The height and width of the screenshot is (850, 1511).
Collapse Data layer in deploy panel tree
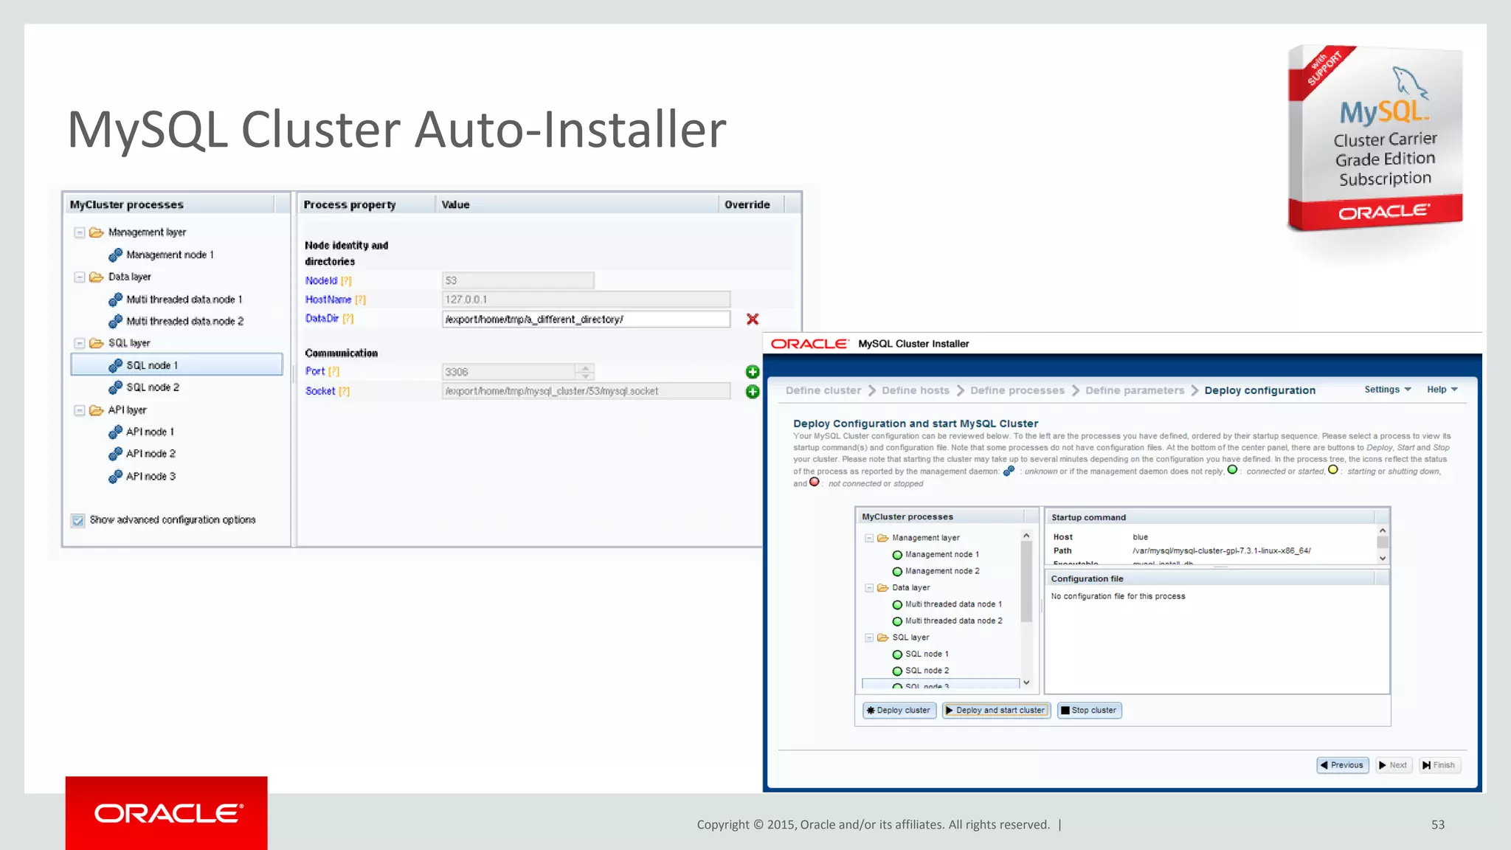869,588
